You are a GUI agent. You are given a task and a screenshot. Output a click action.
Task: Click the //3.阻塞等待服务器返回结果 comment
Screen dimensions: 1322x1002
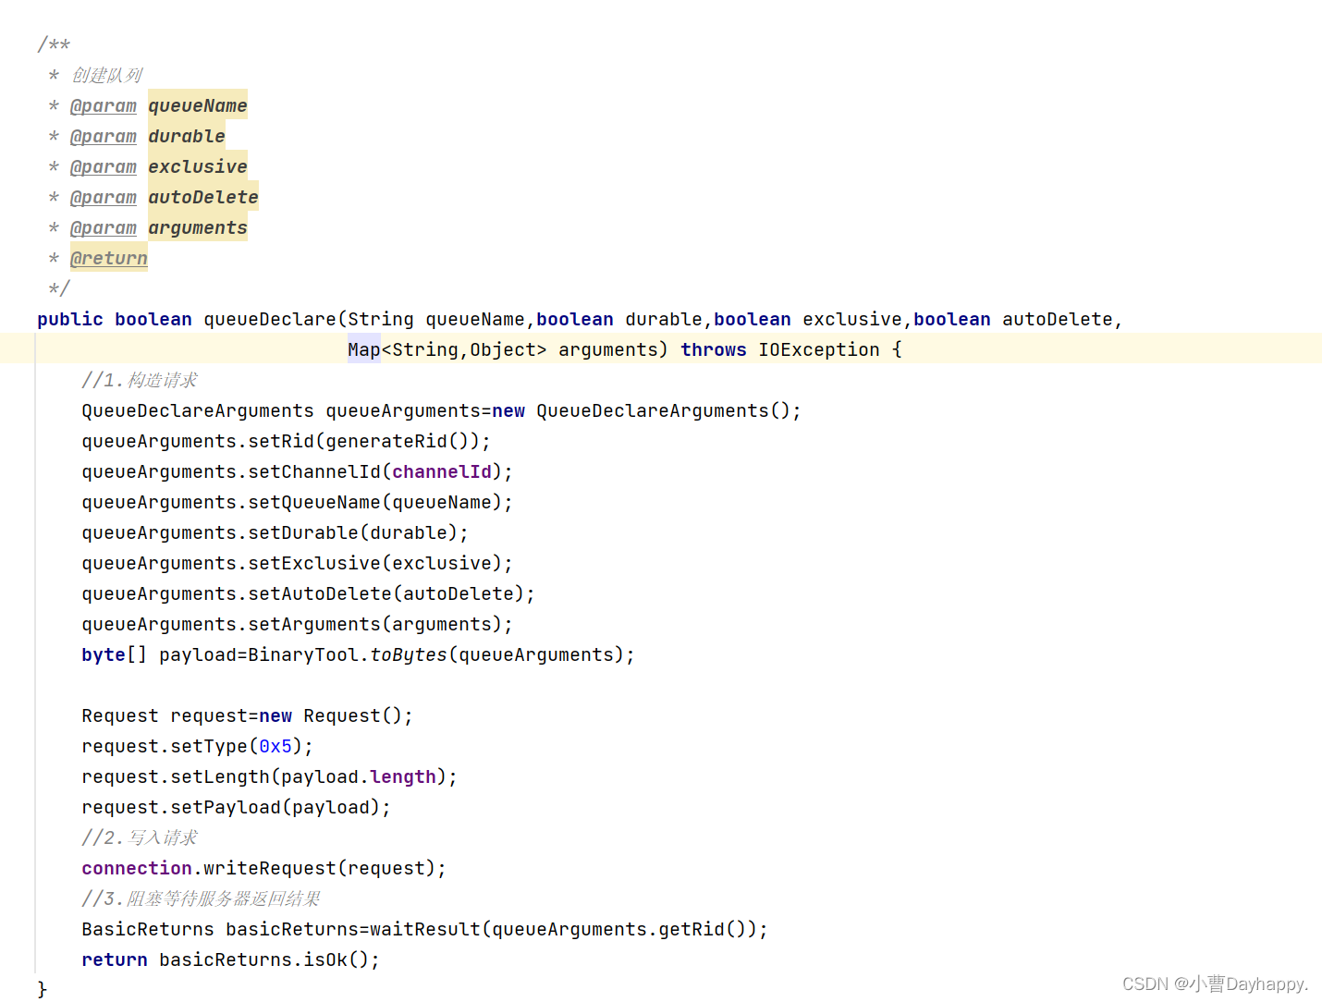(x=201, y=898)
